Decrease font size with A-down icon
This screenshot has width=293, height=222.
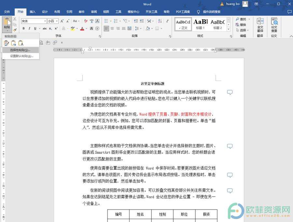[x=68, y=21]
